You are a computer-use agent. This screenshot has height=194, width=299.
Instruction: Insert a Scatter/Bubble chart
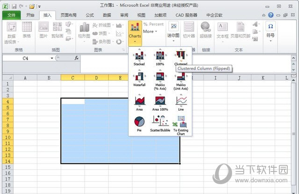[160, 123]
